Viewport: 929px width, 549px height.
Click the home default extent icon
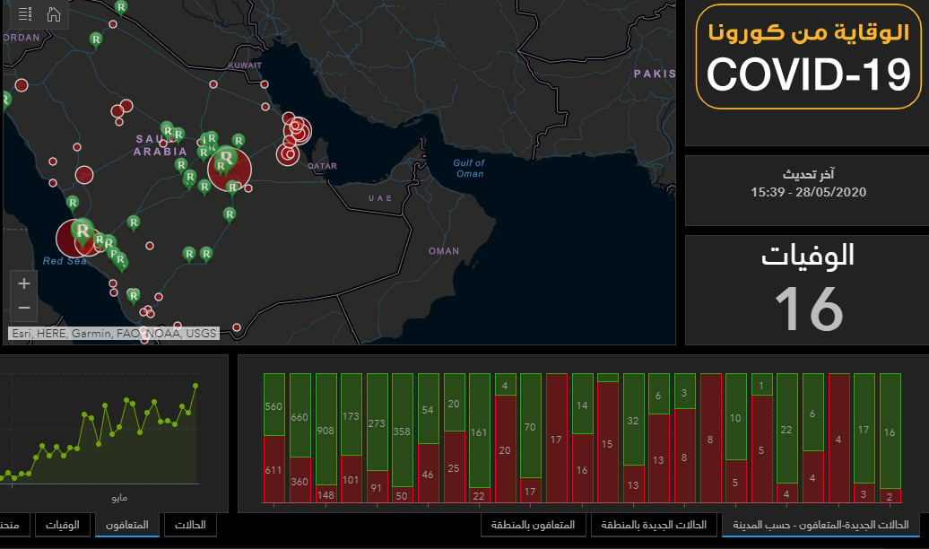pos(54,13)
